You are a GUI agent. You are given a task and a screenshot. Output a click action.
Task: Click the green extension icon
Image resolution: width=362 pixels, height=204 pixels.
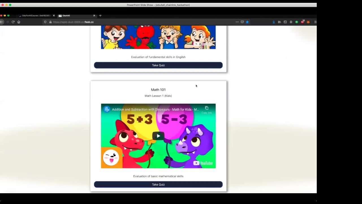pyautogui.click(x=297, y=22)
